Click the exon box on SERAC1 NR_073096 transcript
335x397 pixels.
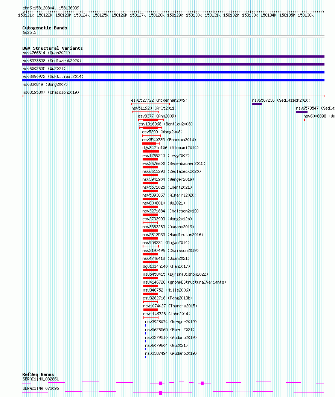pos(160,393)
